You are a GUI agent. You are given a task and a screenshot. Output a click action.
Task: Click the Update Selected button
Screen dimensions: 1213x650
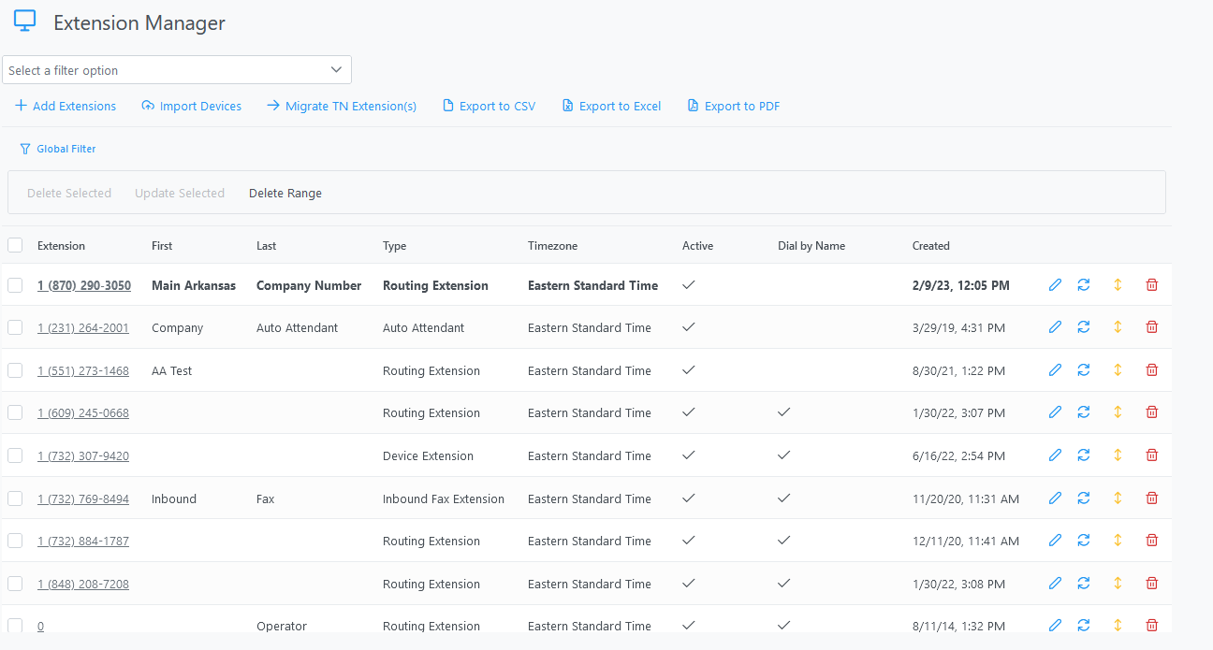coord(180,194)
